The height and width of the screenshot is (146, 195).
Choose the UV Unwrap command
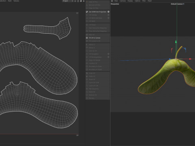[93, 15]
